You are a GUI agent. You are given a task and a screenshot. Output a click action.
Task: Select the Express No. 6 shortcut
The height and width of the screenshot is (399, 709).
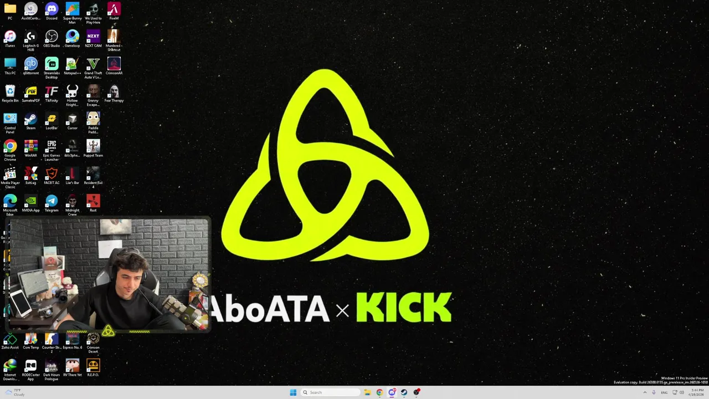pos(72,341)
